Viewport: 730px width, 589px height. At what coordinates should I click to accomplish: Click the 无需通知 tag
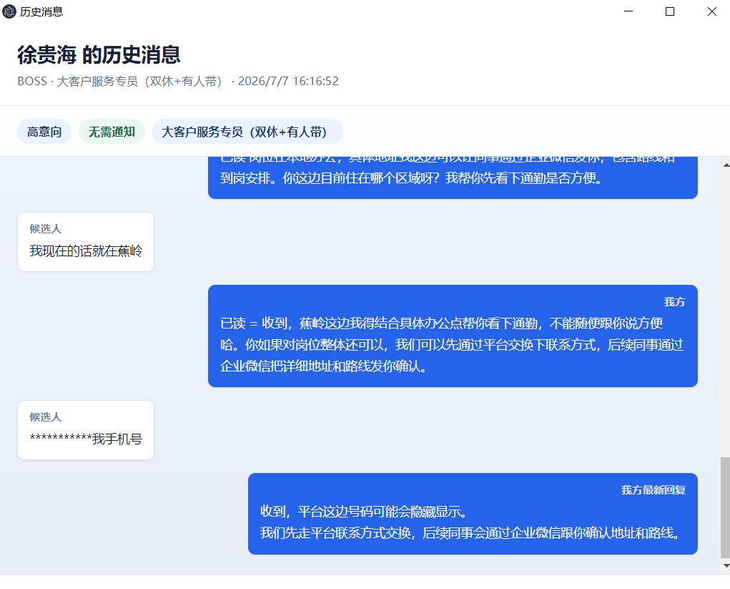pyautogui.click(x=112, y=132)
